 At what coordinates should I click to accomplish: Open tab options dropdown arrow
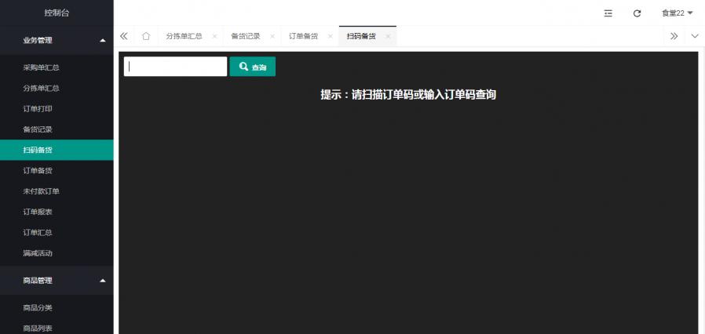tap(694, 36)
